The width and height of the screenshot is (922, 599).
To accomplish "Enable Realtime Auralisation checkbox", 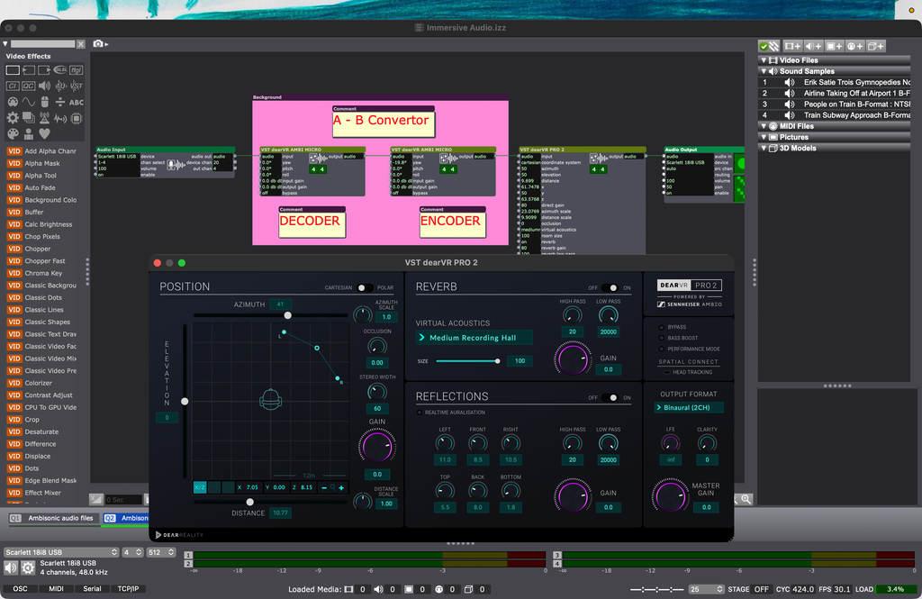I will pyautogui.click(x=420, y=413).
